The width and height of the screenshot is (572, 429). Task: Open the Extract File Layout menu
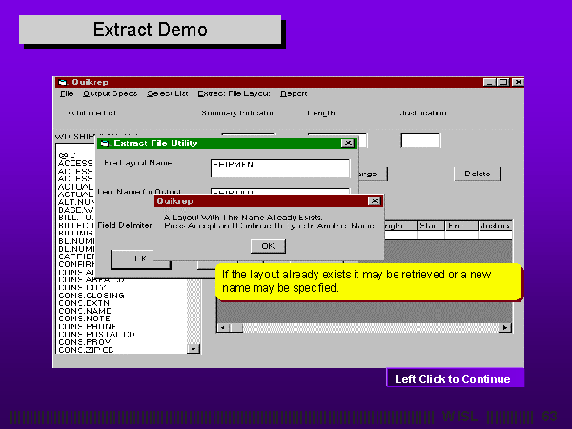click(x=234, y=93)
